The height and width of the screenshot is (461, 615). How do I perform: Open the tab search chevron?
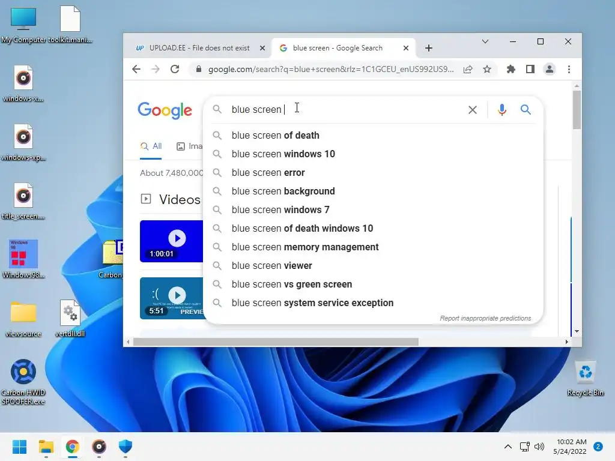coord(485,41)
